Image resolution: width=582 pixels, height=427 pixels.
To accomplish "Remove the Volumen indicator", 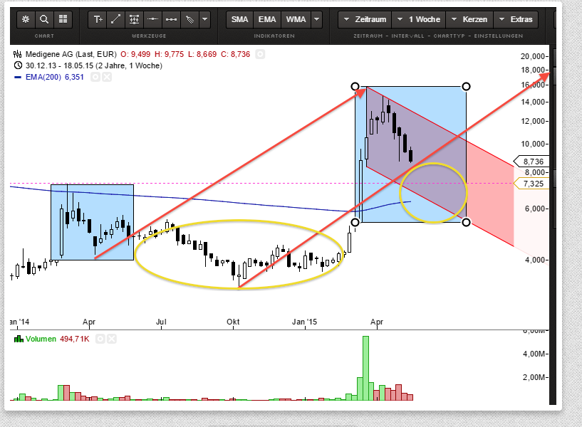I will click(112, 339).
